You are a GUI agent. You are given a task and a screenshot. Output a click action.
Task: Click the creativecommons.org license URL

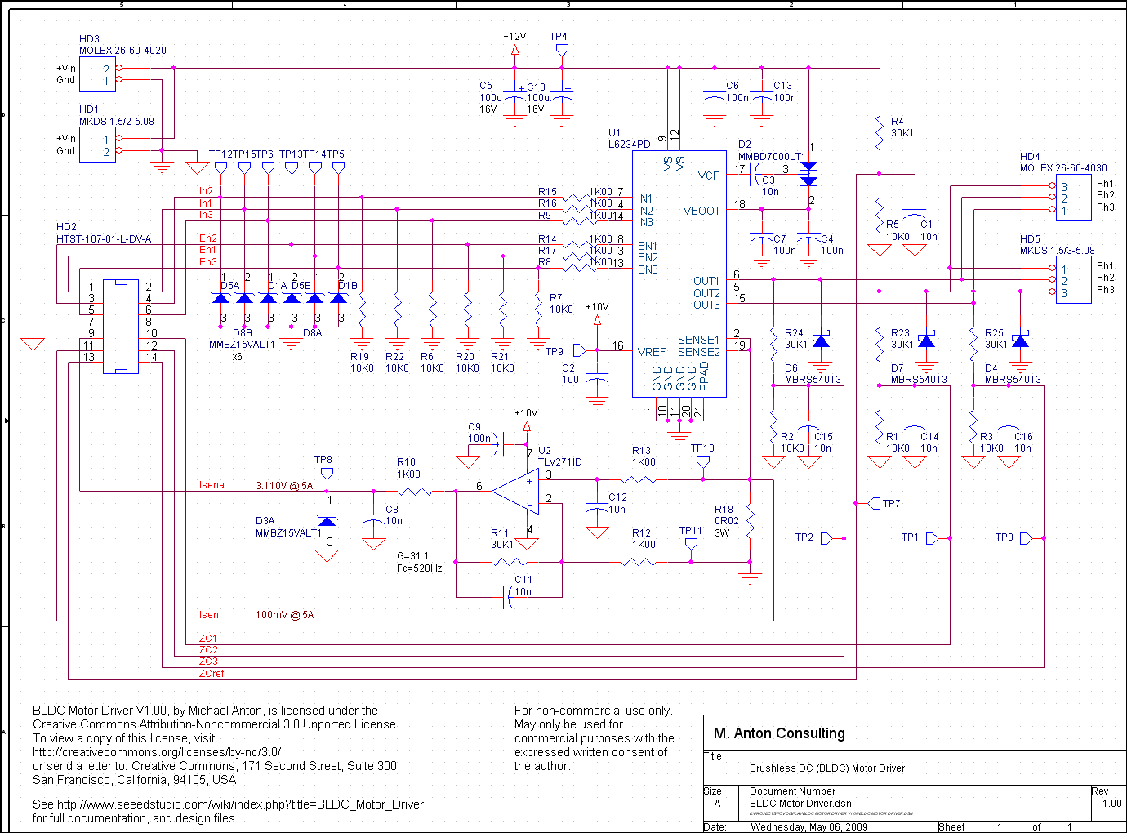tap(157, 752)
